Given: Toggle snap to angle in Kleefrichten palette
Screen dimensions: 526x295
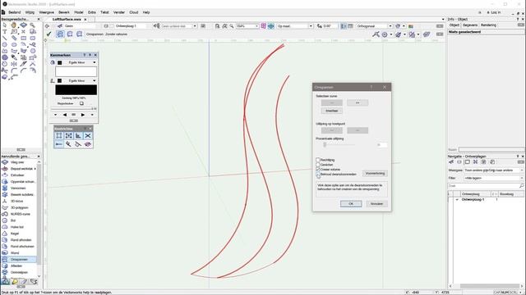Looking at the screenshot, I should click(78, 135).
